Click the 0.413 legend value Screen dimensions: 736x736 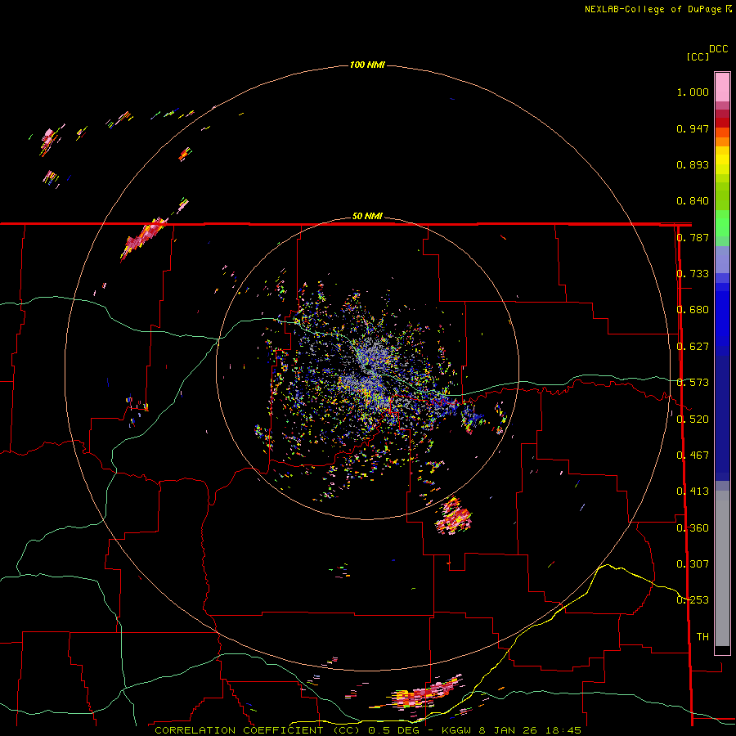pyautogui.click(x=693, y=491)
